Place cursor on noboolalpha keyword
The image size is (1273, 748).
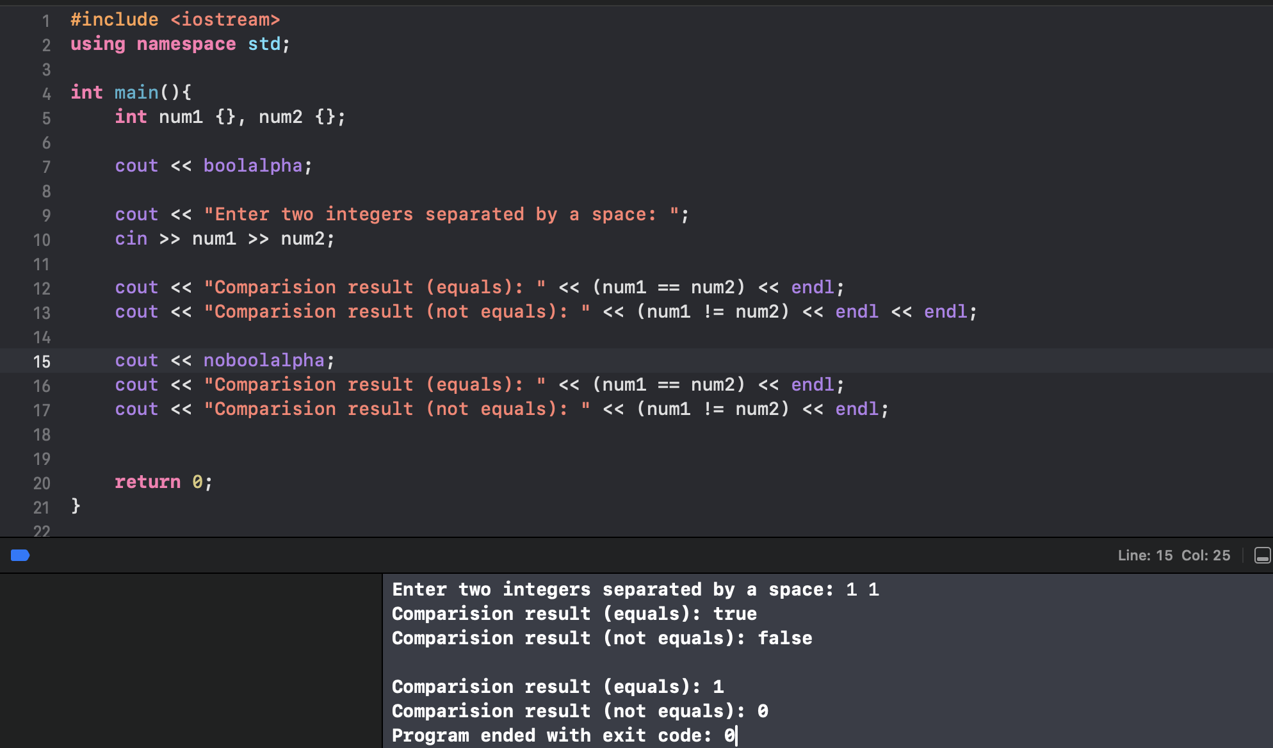264,360
